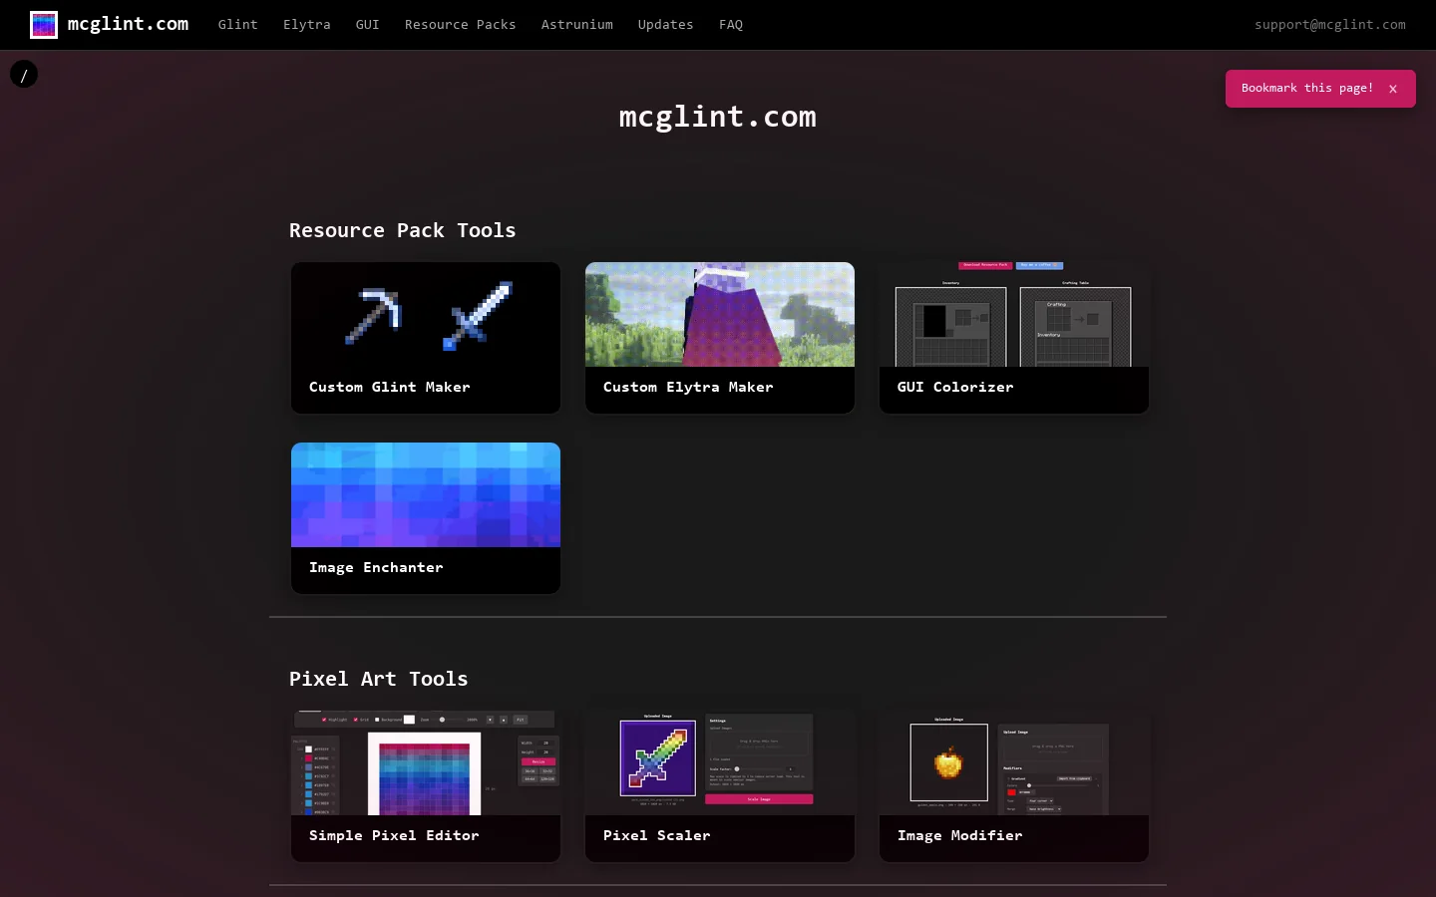The width and height of the screenshot is (1436, 897).
Task: Open the Glint menu item
Action: coord(238,25)
